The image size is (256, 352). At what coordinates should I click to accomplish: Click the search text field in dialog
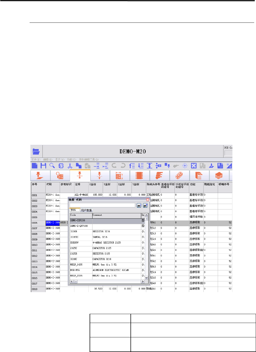pyautogui.click(x=102, y=205)
